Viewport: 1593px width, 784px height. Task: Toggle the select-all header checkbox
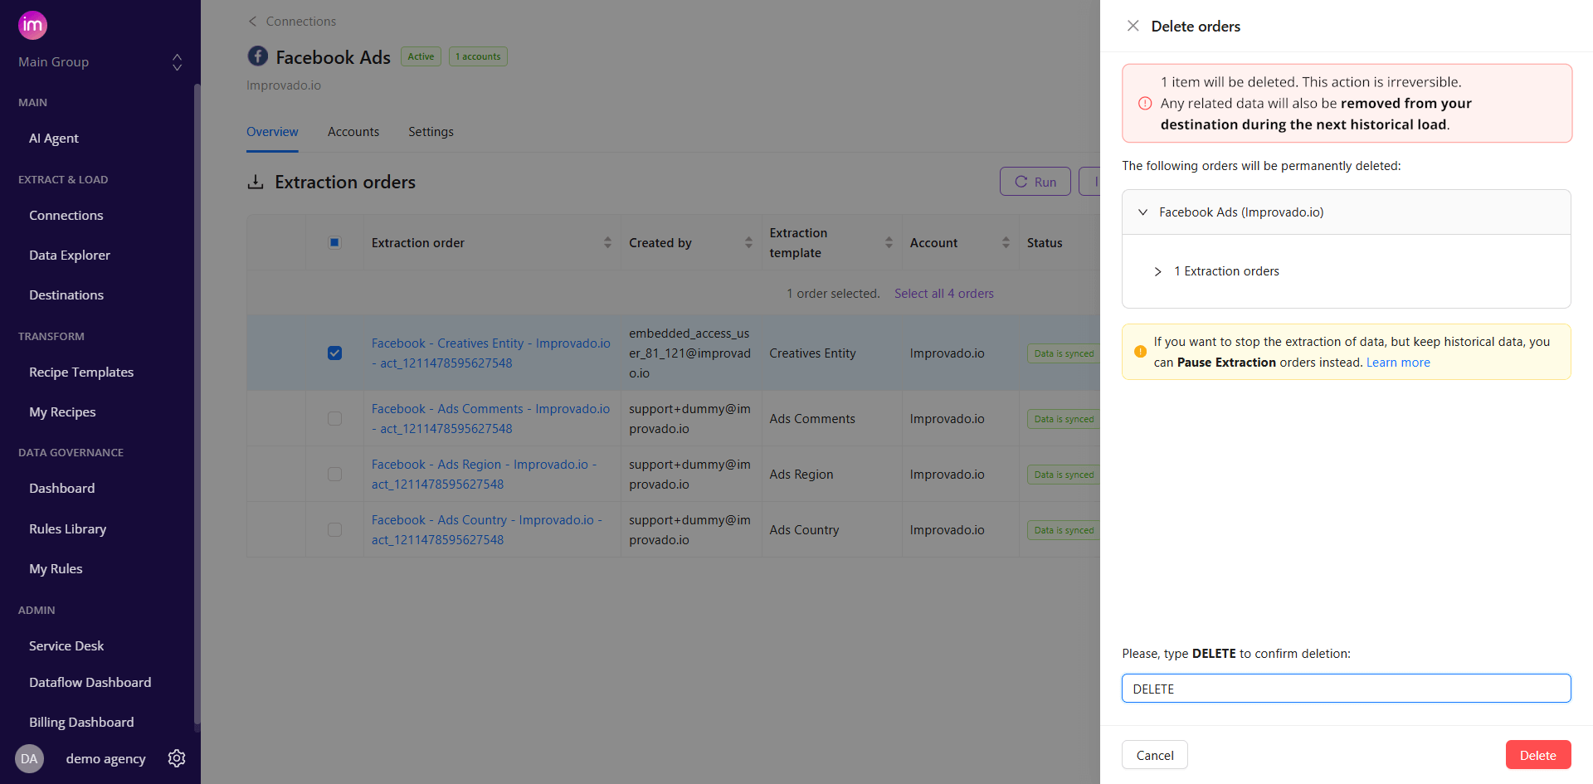coord(334,242)
